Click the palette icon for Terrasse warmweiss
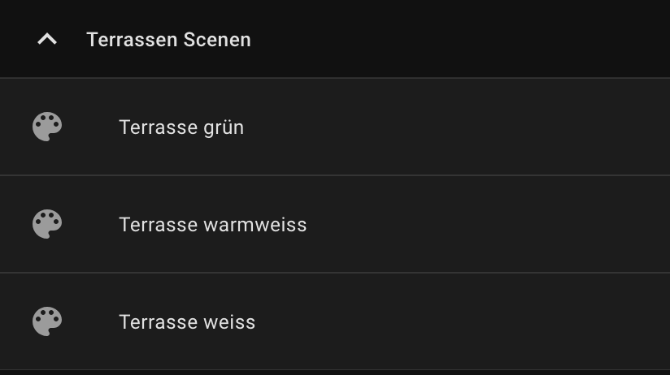670x375 pixels. pos(47,224)
